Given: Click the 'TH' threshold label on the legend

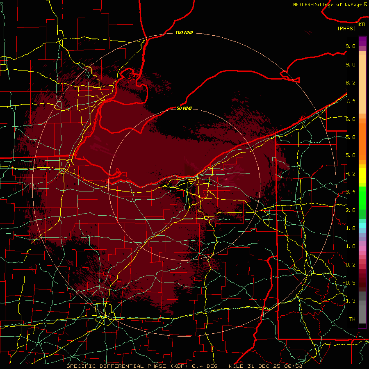Looking at the screenshot, I should [352, 319].
